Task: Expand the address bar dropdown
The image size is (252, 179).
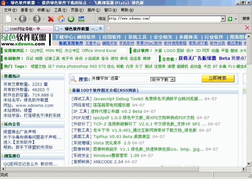Action: (223, 19)
